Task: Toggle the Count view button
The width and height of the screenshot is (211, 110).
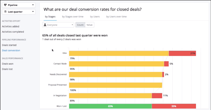Action: pos(80,25)
